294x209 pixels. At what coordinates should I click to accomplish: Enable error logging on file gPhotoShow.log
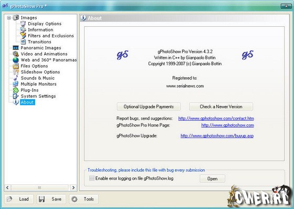(x=92, y=178)
